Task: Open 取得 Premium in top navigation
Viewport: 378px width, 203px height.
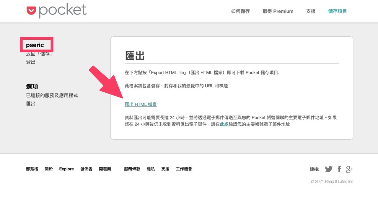Action: [278, 11]
